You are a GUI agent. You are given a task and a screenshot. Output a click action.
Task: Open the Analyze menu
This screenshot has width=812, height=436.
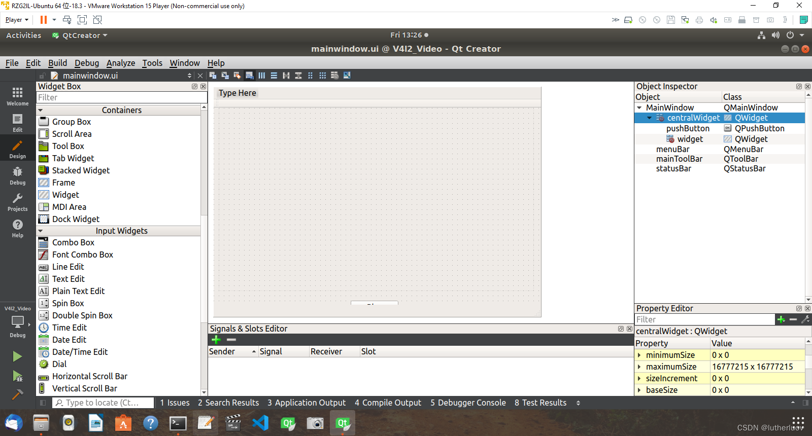coord(121,63)
